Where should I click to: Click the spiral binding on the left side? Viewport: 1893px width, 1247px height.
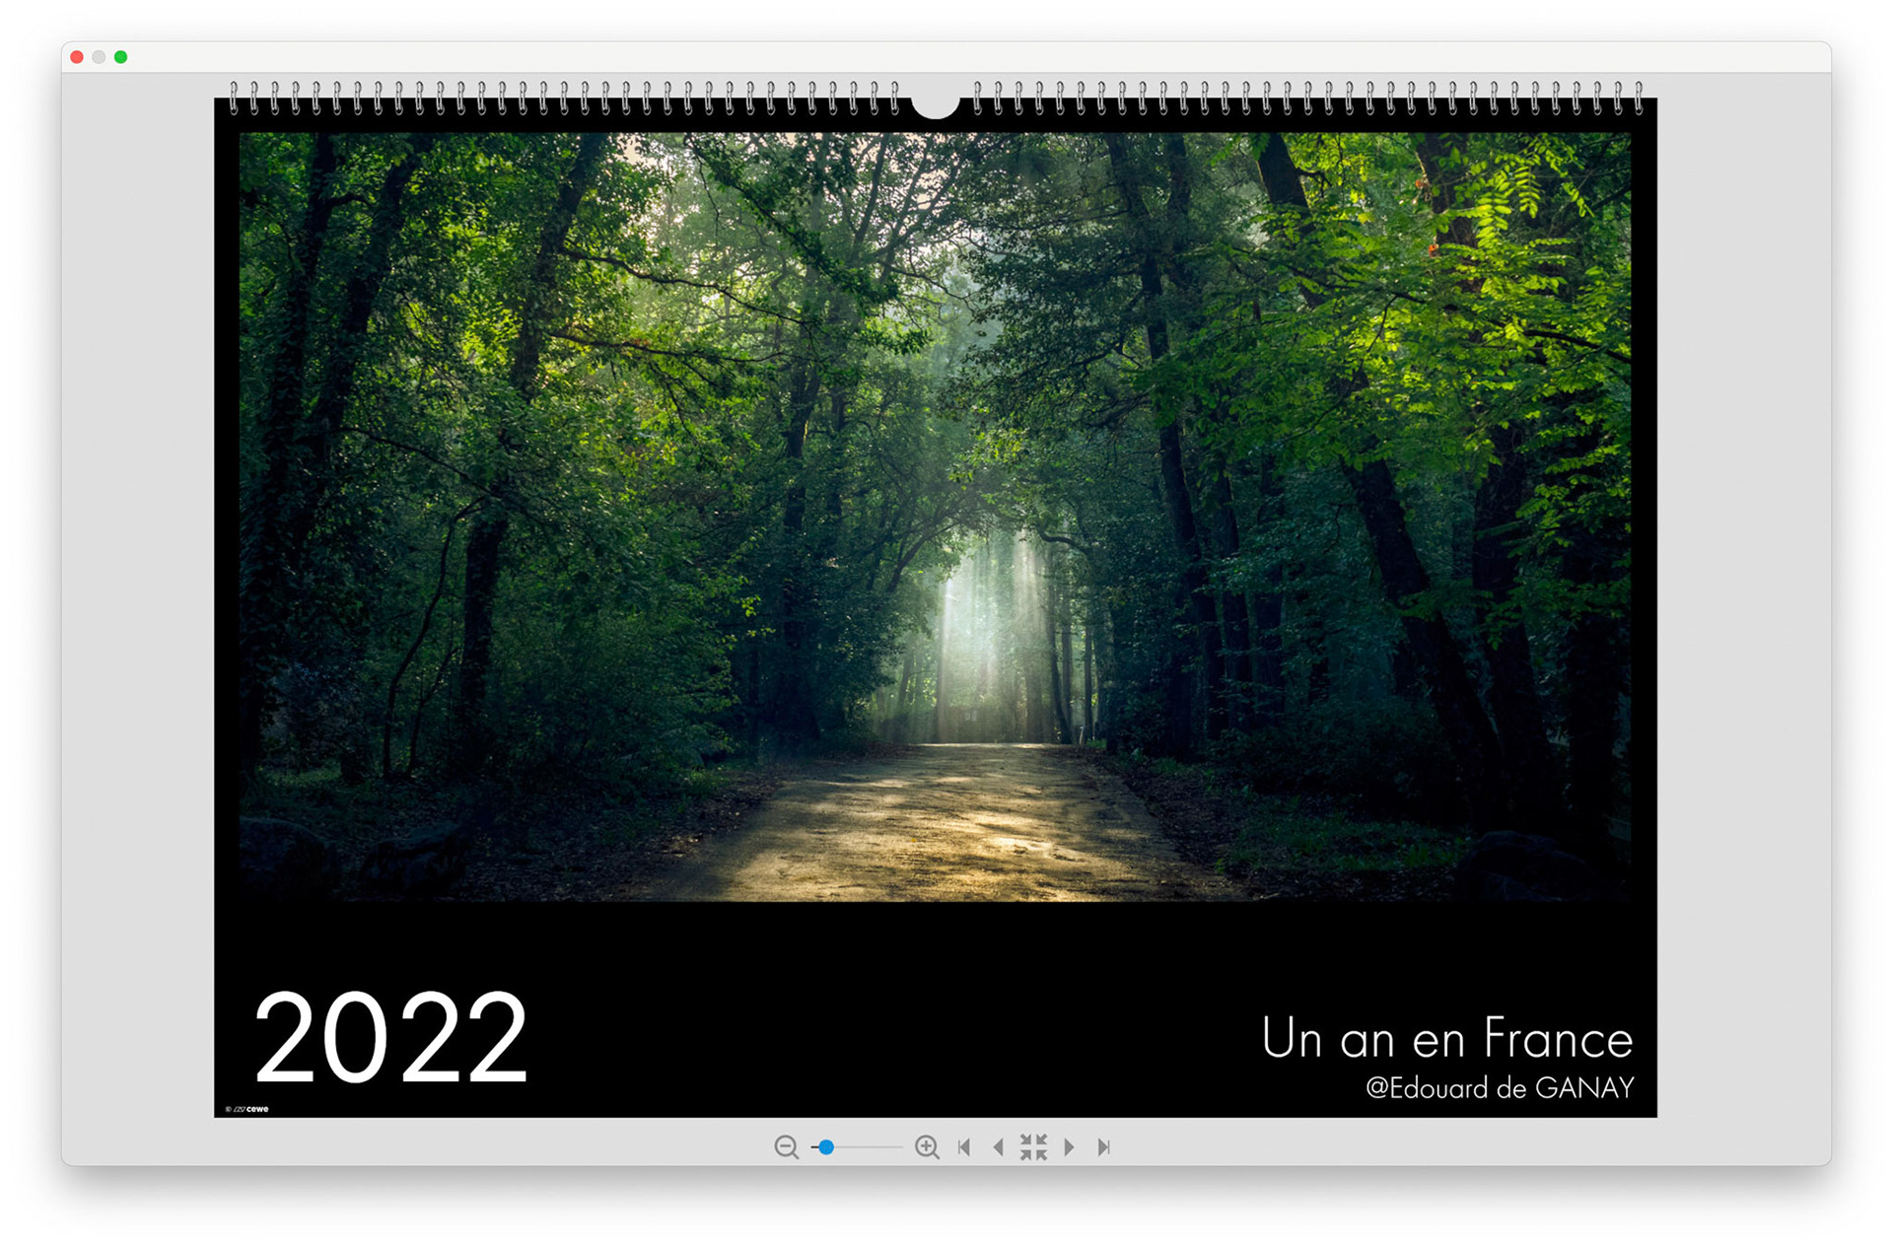tap(562, 99)
